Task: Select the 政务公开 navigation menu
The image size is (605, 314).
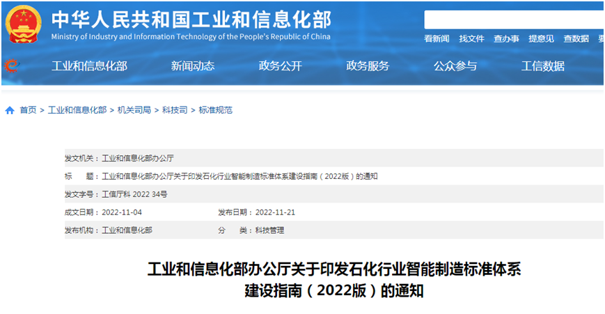Action: click(x=280, y=66)
